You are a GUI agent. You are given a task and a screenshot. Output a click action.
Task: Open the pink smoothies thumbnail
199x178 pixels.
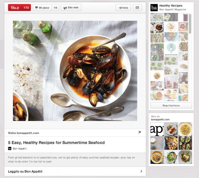[171, 82]
